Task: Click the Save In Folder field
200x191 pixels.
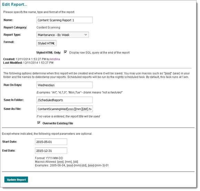Action: point(64,100)
